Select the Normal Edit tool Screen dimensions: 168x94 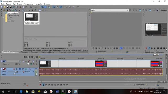coord(61,7)
